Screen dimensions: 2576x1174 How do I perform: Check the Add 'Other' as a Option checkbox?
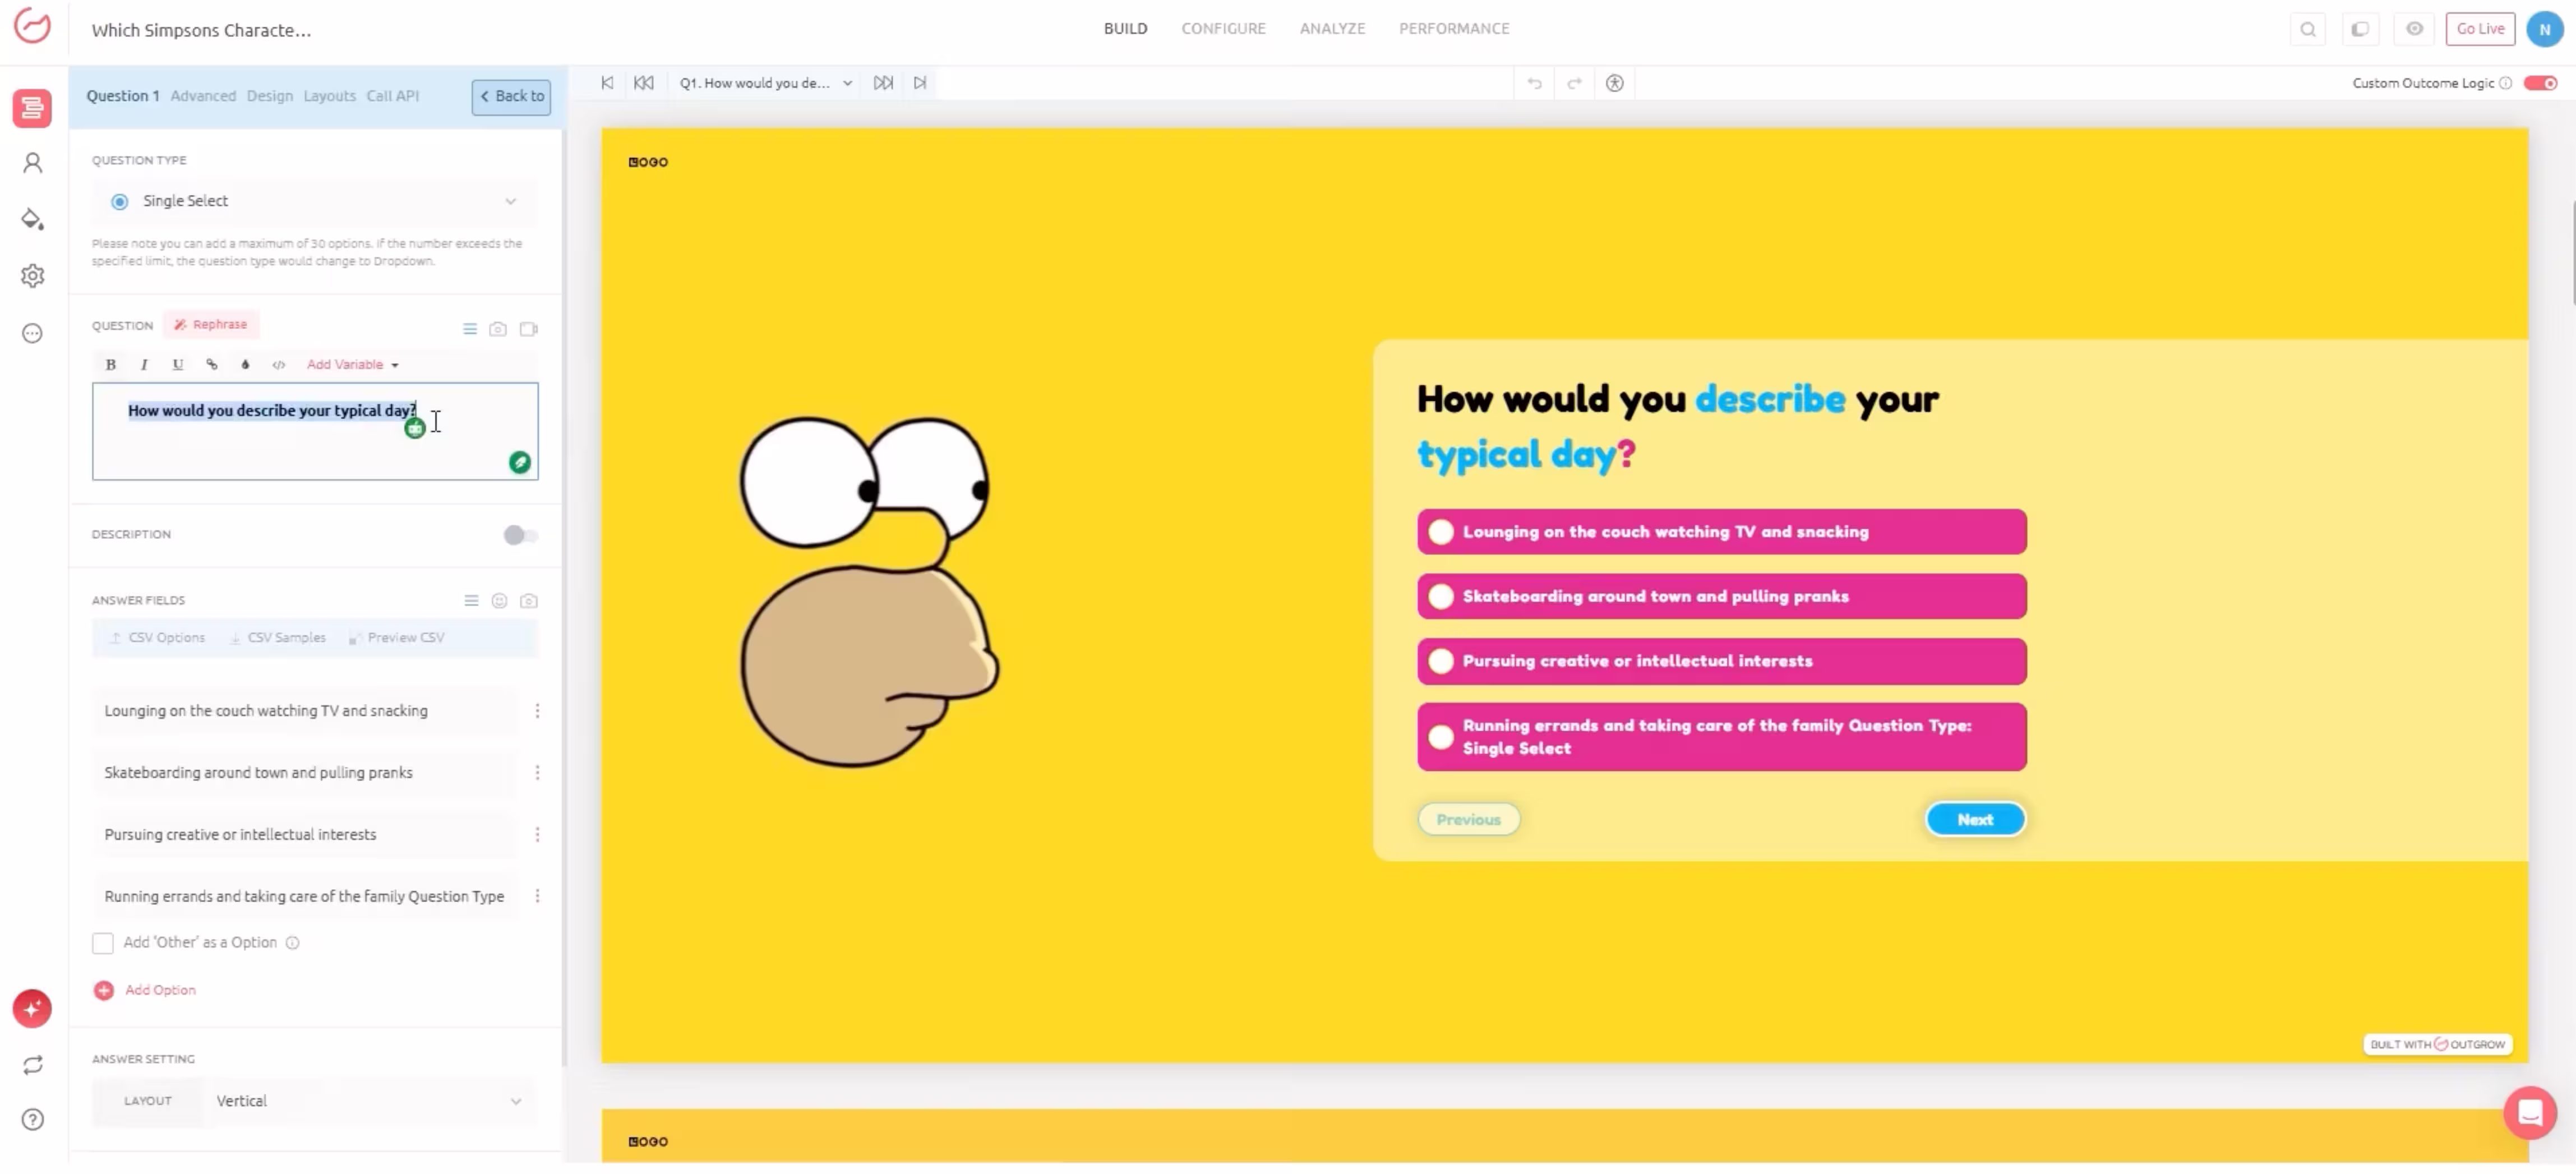(x=103, y=943)
